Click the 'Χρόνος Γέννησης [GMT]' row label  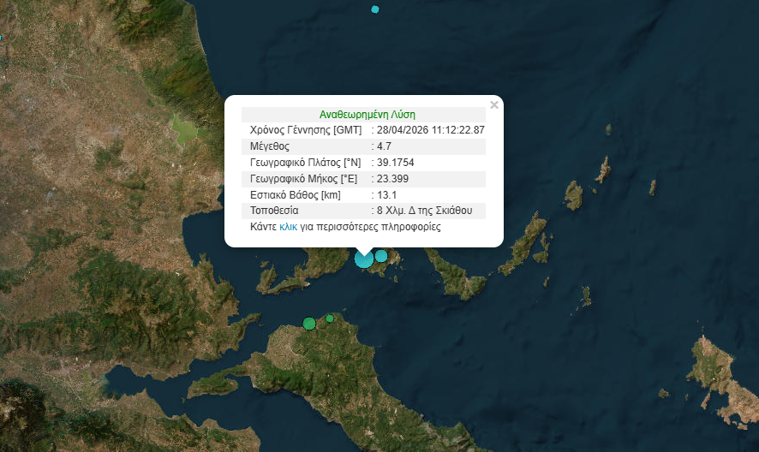click(x=305, y=130)
